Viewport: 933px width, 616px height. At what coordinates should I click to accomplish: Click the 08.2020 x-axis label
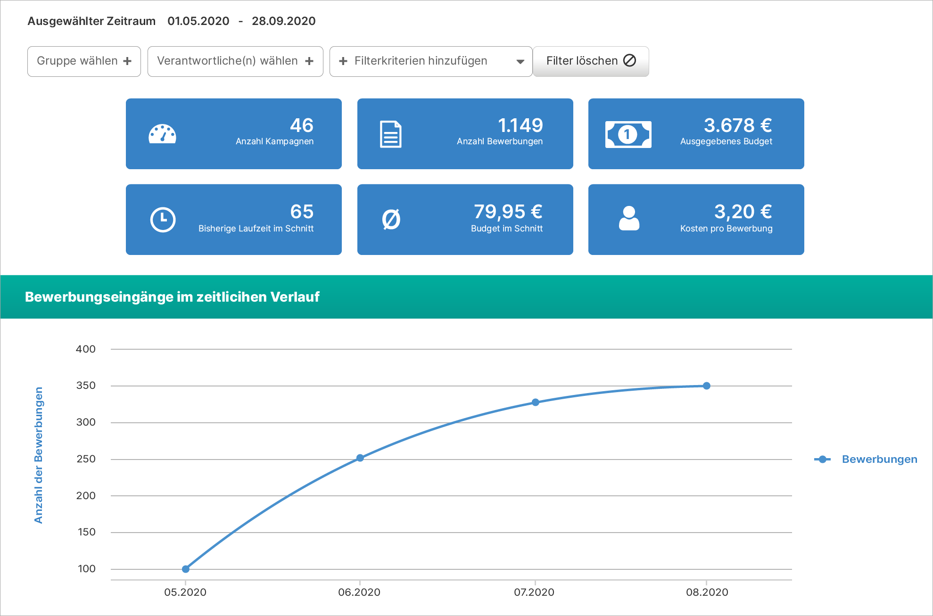(x=707, y=592)
